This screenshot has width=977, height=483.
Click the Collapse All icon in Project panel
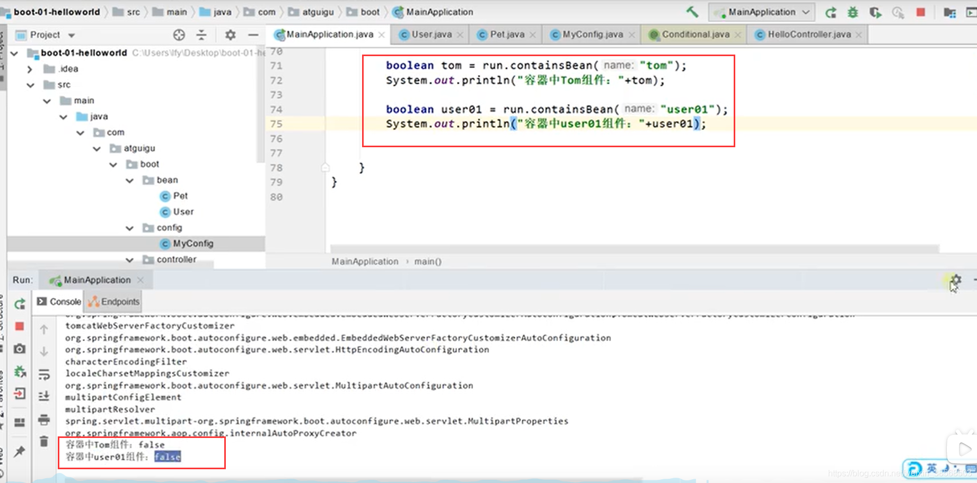click(x=201, y=35)
